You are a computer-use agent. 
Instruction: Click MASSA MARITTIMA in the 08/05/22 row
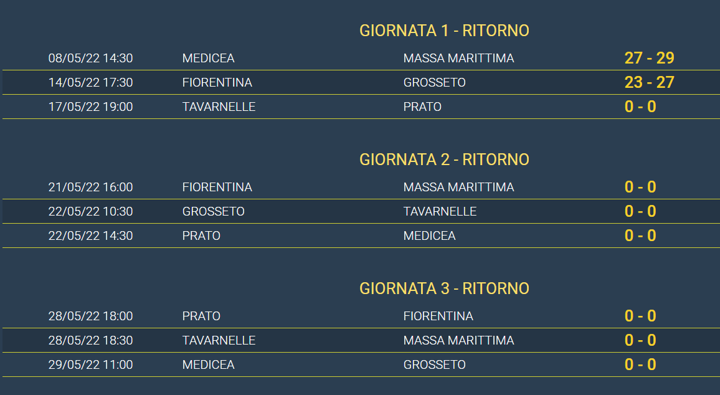[x=459, y=59]
